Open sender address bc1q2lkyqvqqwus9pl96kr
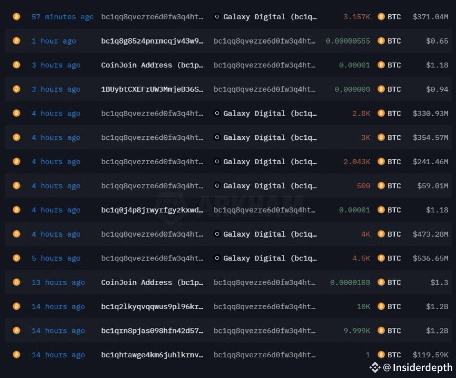This screenshot has height=378, width=456. 152,306
